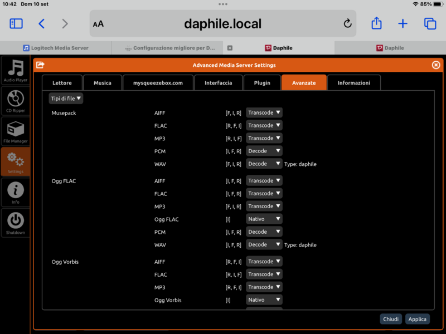Click the pop-out icon in settings header
Screen dimensions: 446x334
[40, 65]
